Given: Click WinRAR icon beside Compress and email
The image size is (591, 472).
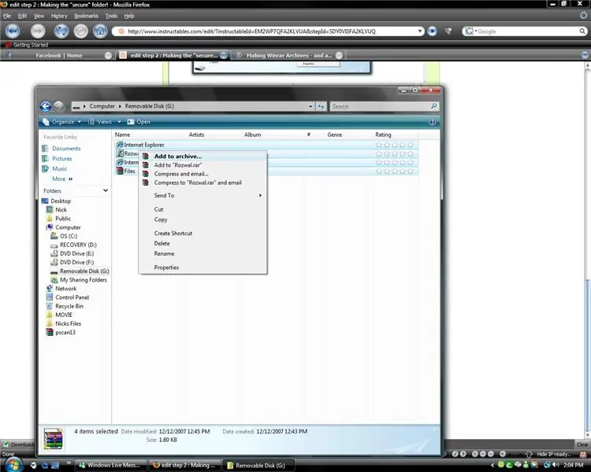Looking at the screenshot, I should coord(146,174).
